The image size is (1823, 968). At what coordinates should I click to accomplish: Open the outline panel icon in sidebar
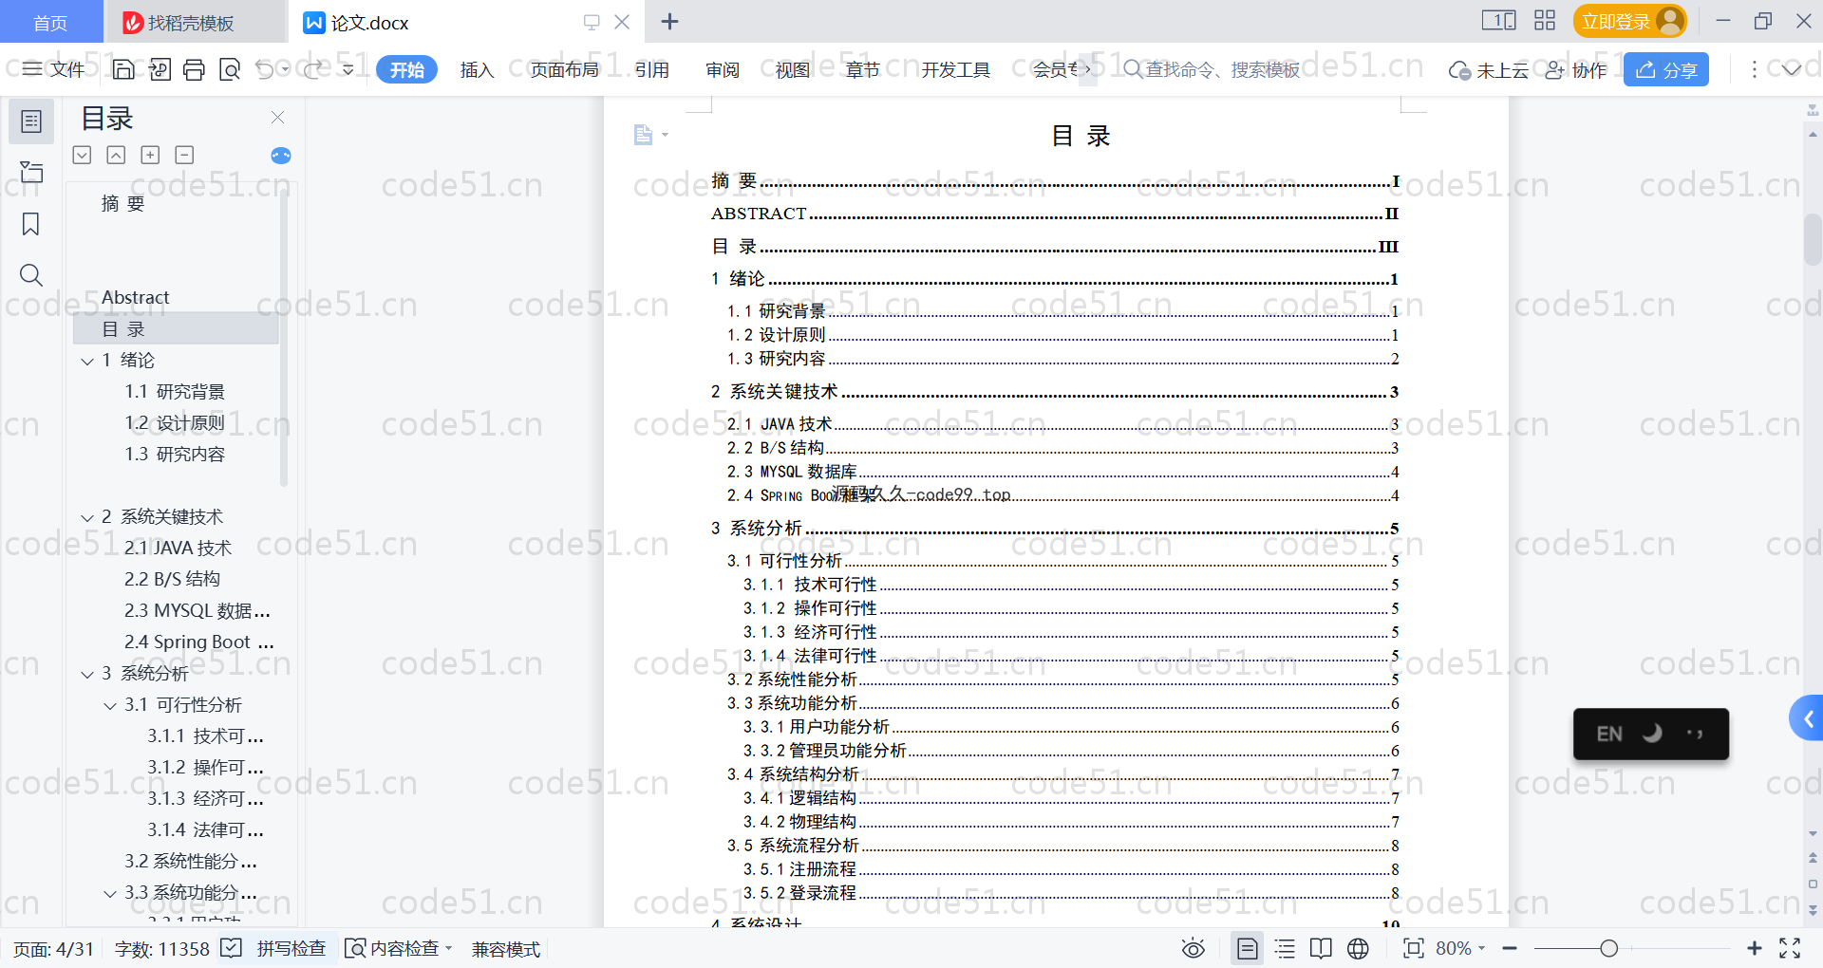point(31,121)
